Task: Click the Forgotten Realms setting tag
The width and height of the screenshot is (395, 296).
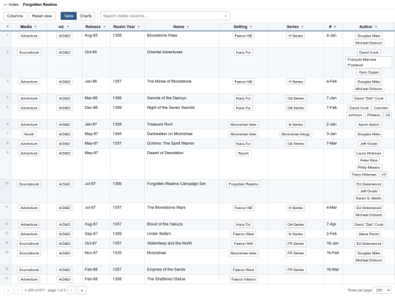Action: (244, 184)
